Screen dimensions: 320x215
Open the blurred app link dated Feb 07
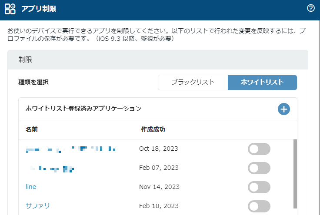click(x=52, y=169)
